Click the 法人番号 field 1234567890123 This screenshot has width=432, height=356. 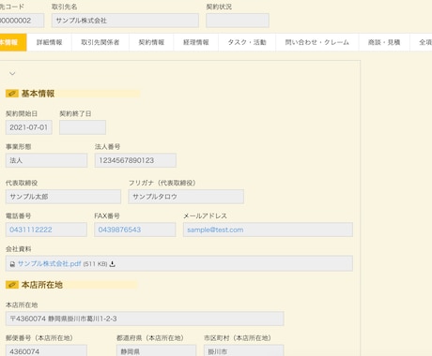[x=135, y=160]
